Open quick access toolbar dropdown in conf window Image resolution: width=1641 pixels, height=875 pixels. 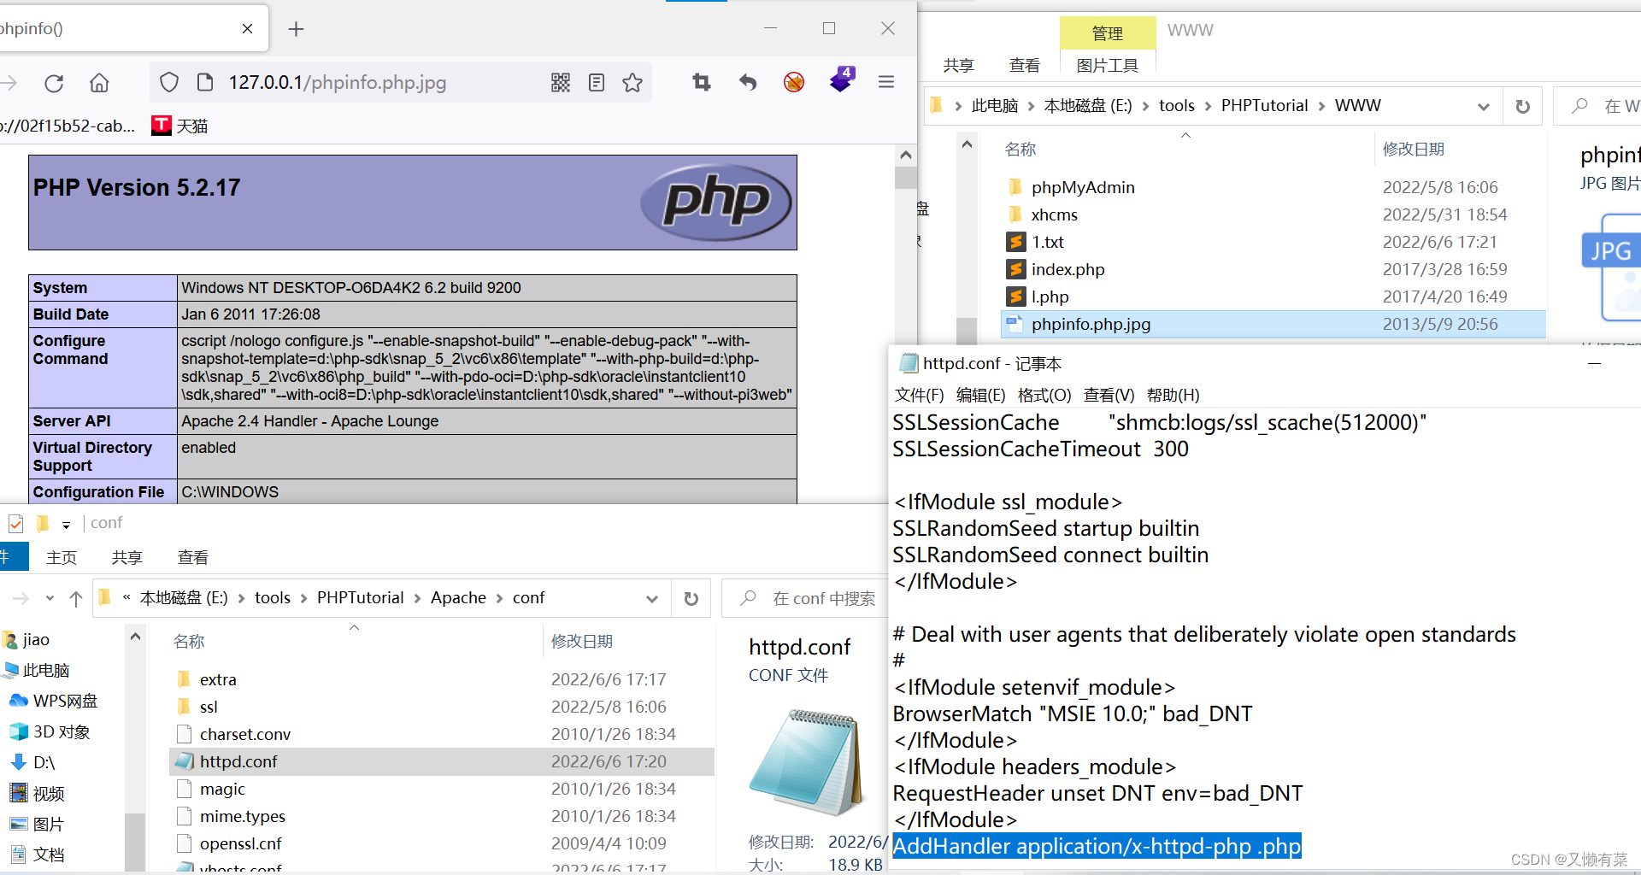66,524
